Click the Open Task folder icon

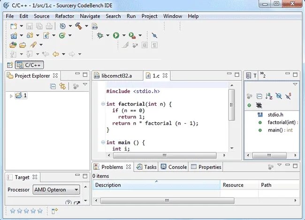click(x=23, y=45)
